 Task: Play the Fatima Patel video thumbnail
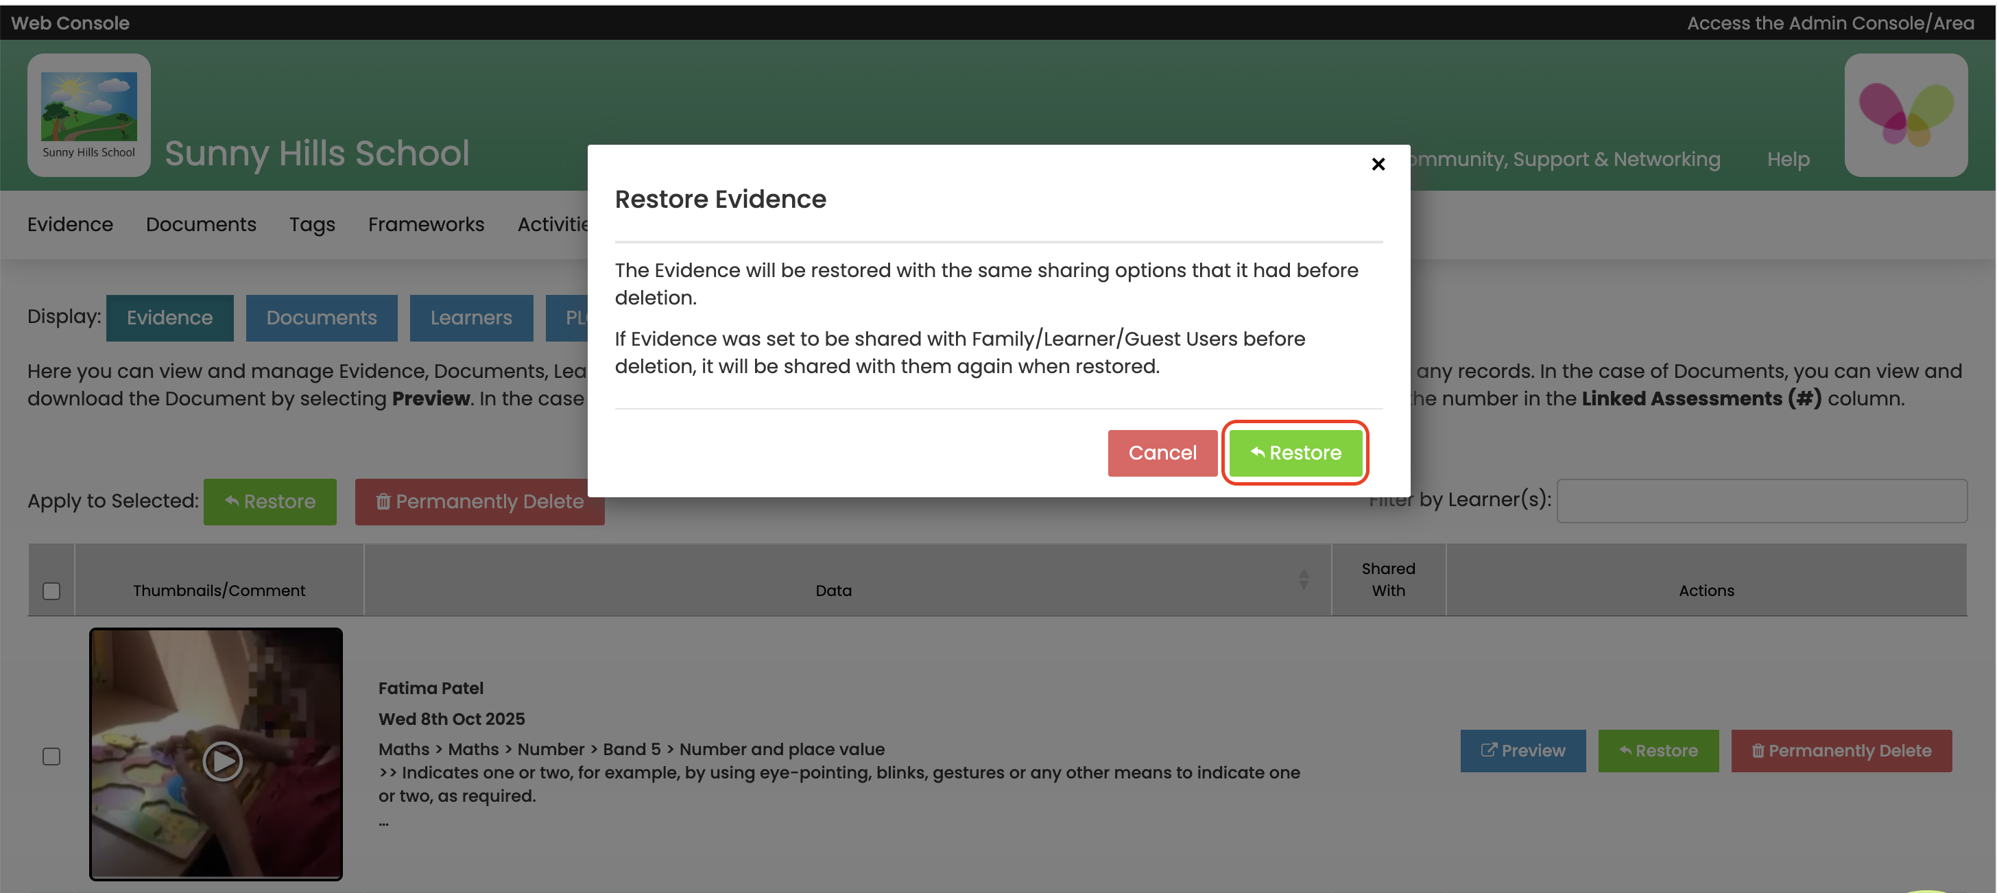coord(222,761)
